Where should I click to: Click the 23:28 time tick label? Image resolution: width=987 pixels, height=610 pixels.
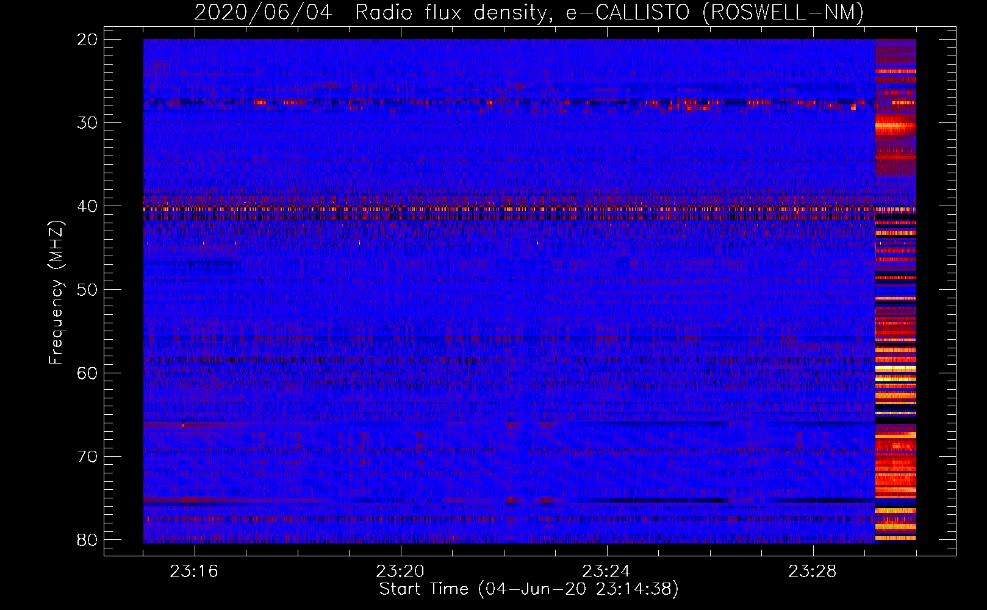(x=812, y=572)
